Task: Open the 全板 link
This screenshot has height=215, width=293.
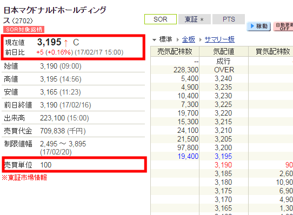Action: [x=188, y=39]
